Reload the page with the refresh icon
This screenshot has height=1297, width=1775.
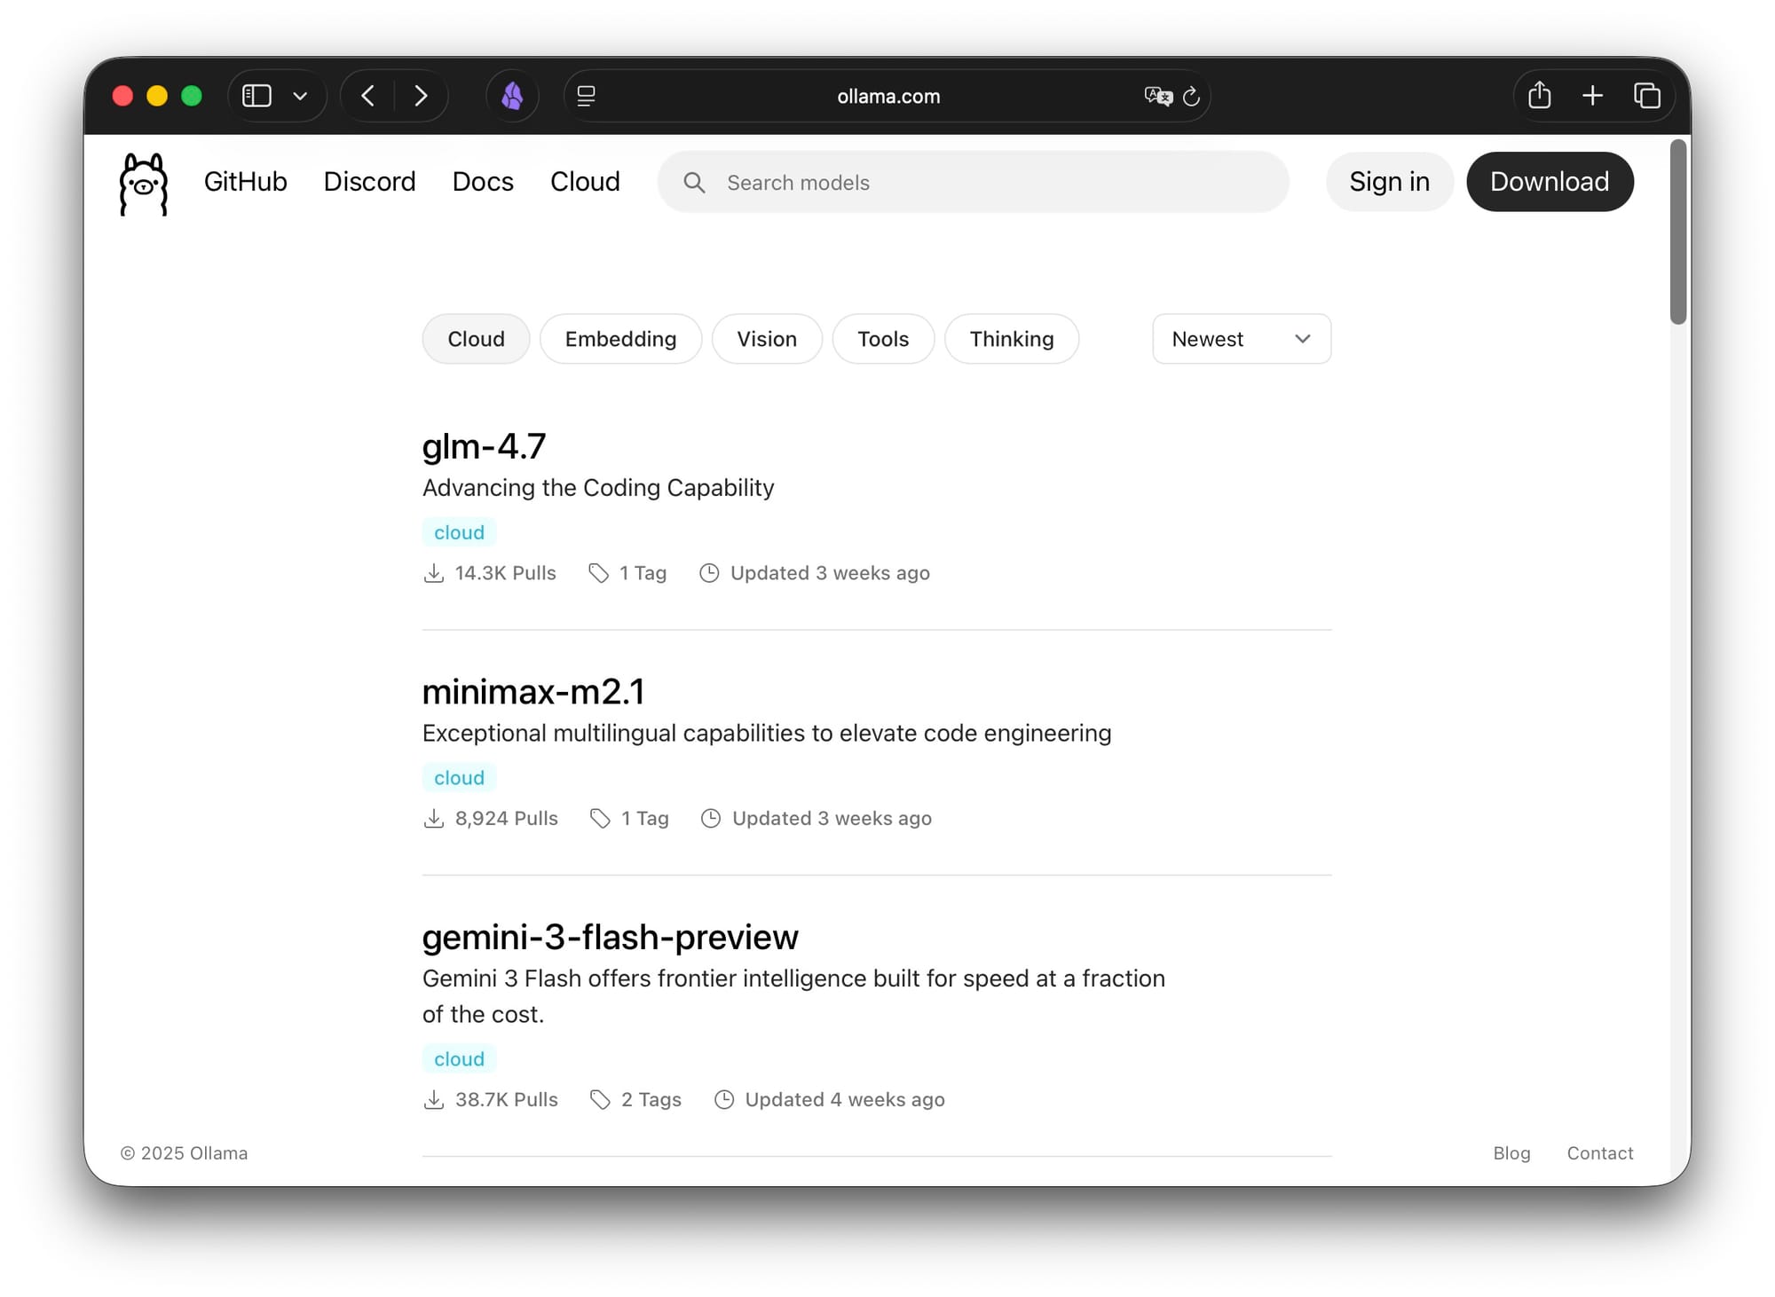(x=1192, y=96)
